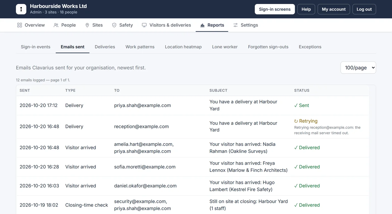Click the Sign-in screens button
This screenshot has height=214, width=392.
[275, 9]
